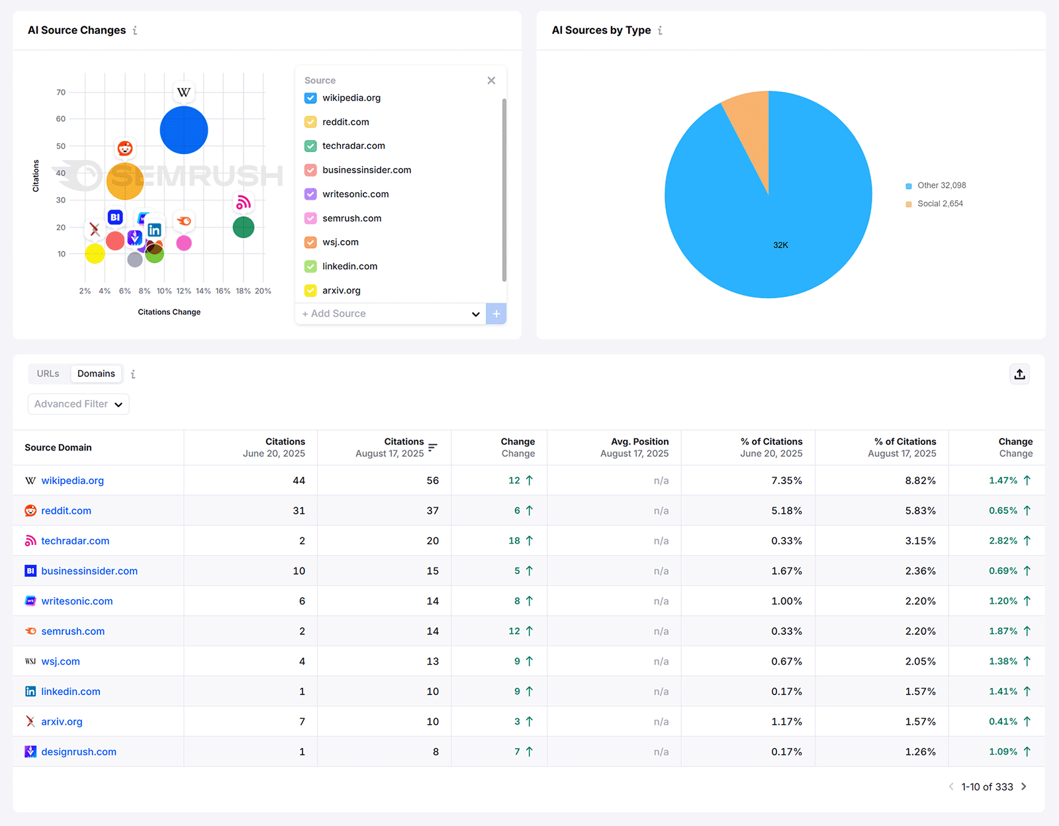Click the Reddit icon in the source table
The width and height of the screenshot is (1059, 826).
click(x=30, y=511)
